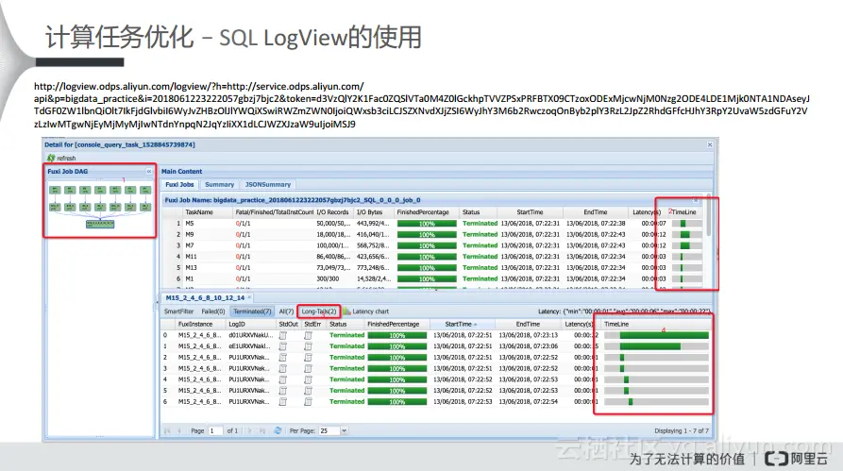Open StdOut log icon for instance row 5
This screenshot has width=843, height=471.
283,391
